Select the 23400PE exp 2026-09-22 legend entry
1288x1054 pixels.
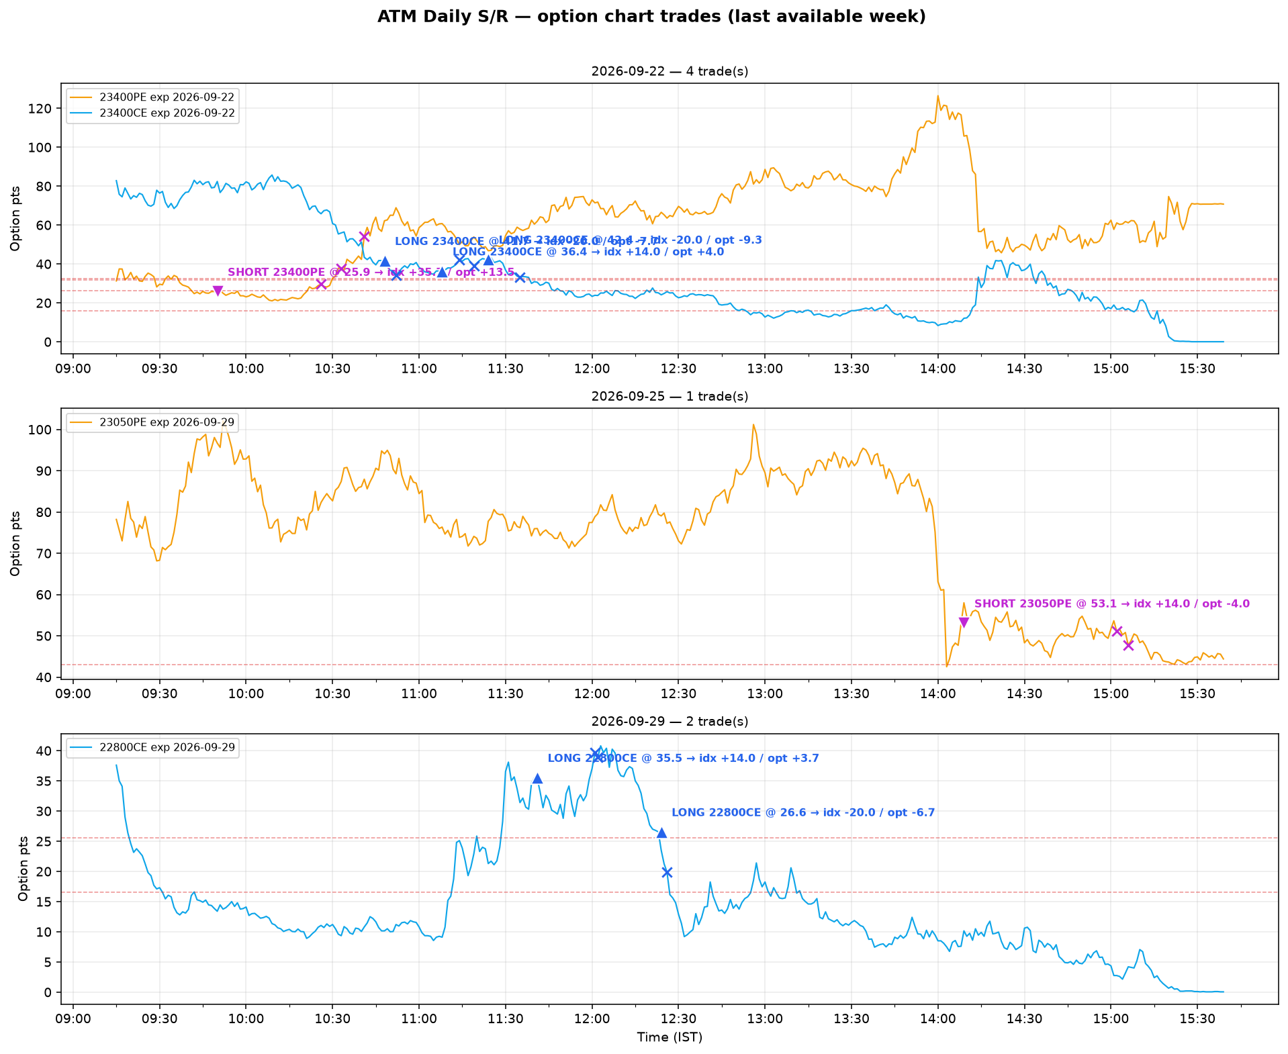click(x=152, y=97)
